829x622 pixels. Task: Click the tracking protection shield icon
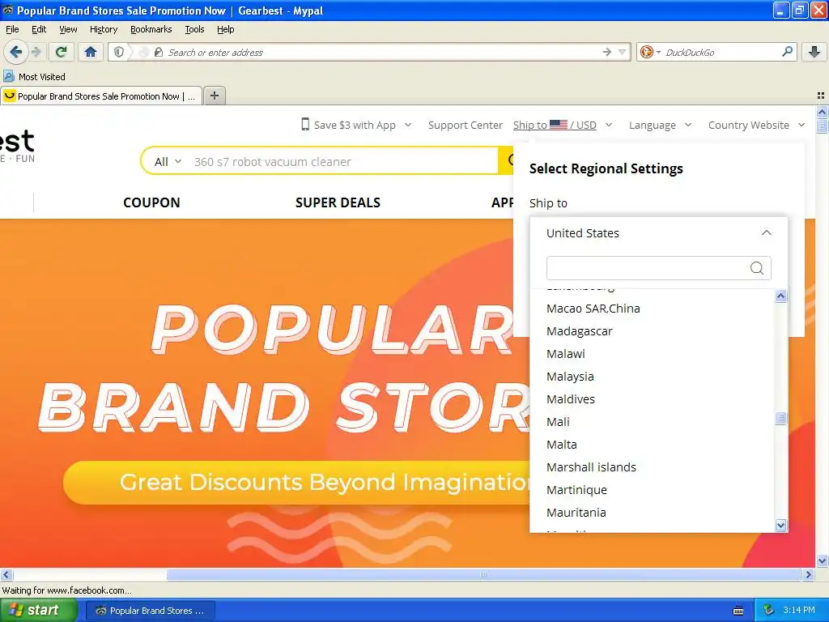click(x=119, y=52)
